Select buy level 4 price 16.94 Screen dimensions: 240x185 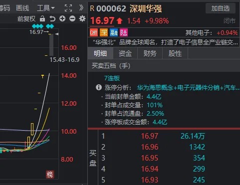(x=150, y=169)
